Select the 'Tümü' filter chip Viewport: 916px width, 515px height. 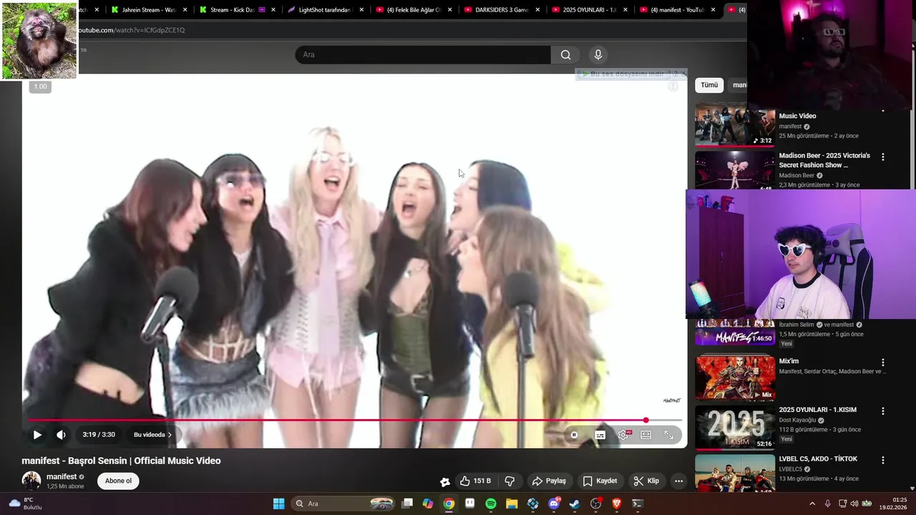coord(709,84)
